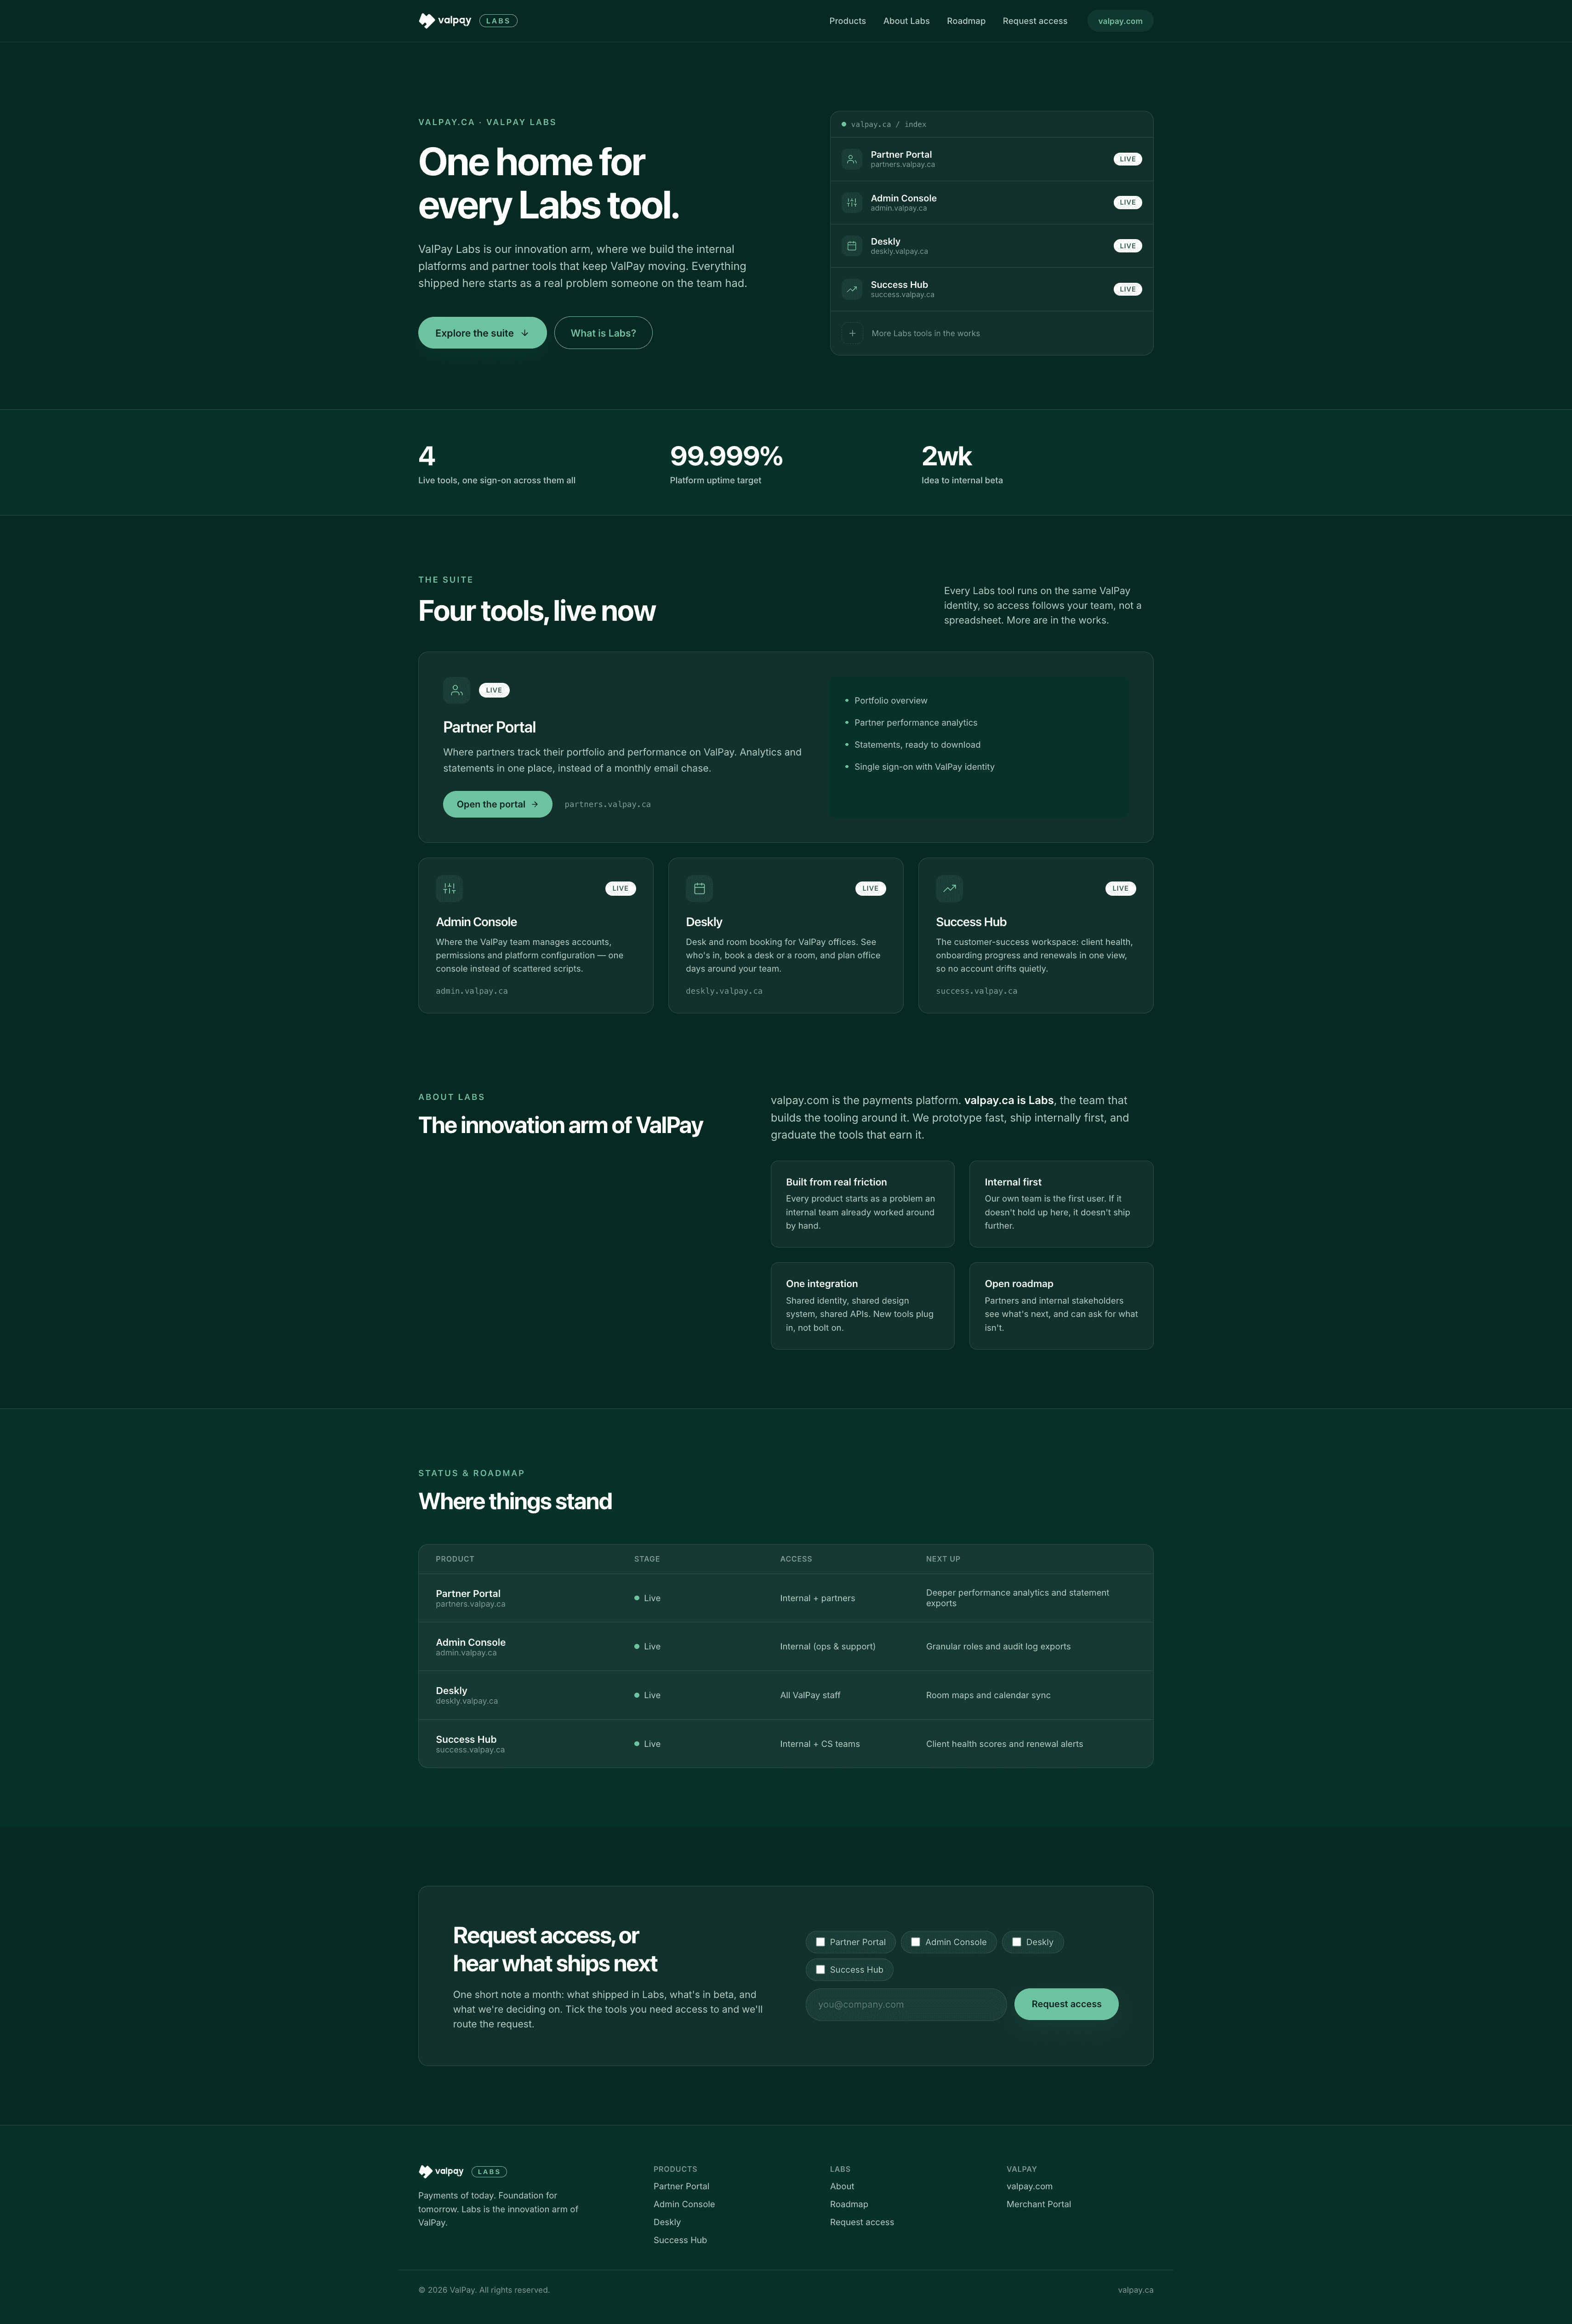
Task: Click the person icon on the Partner Portal suite card
Action: 457,690
